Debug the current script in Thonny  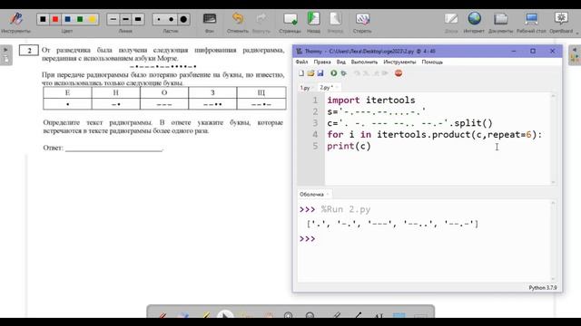343,73
